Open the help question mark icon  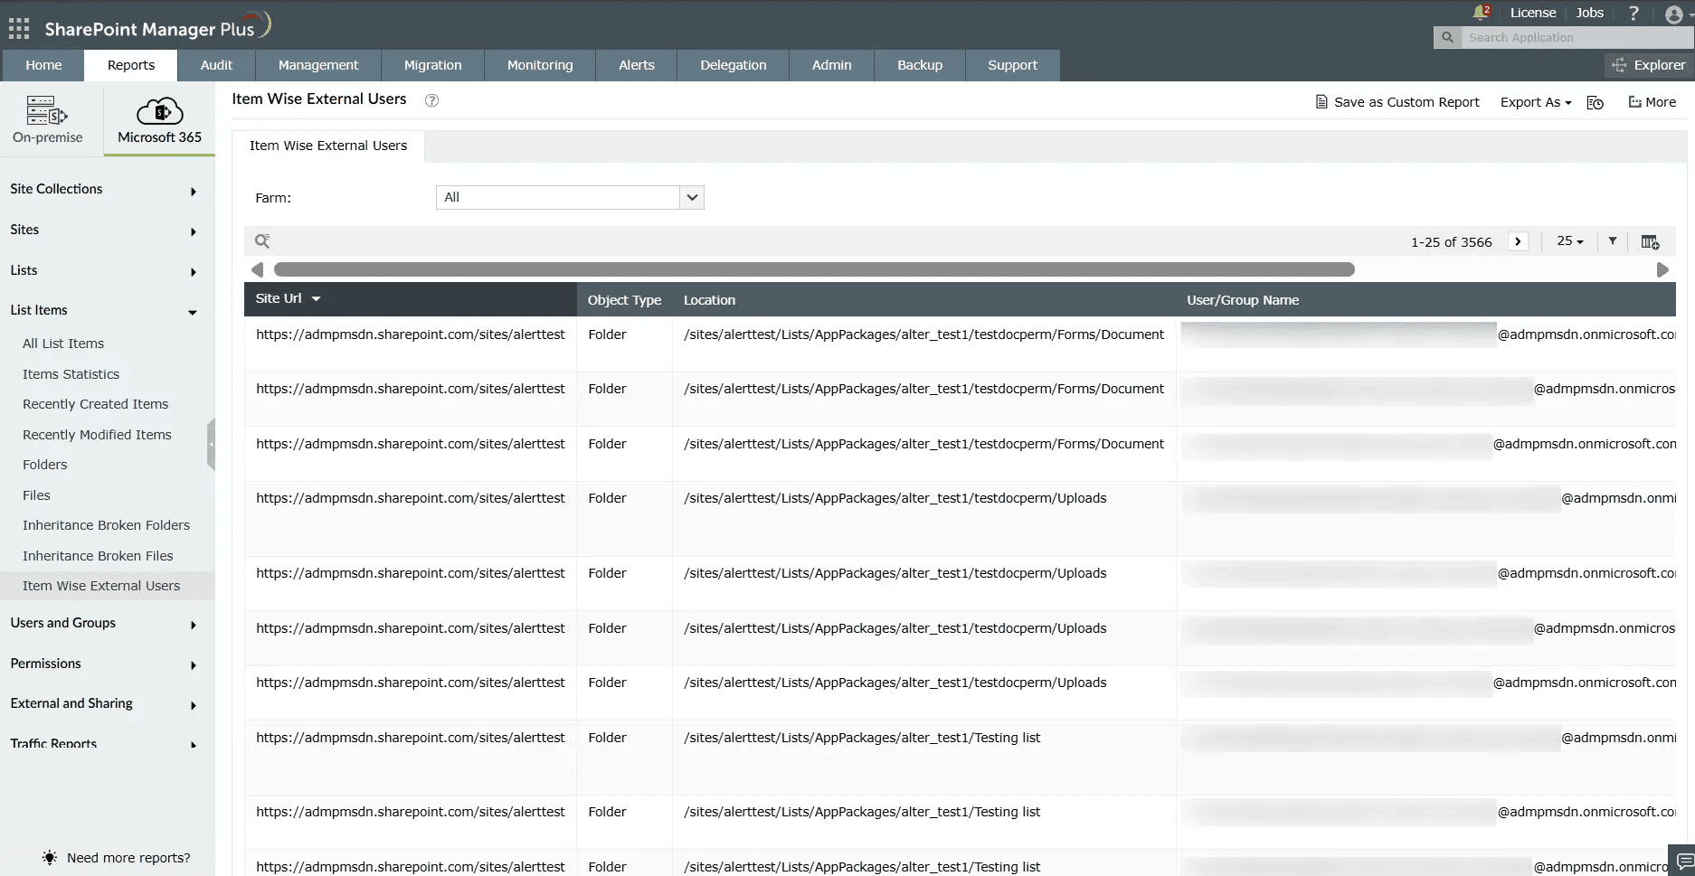(1633, 14)
